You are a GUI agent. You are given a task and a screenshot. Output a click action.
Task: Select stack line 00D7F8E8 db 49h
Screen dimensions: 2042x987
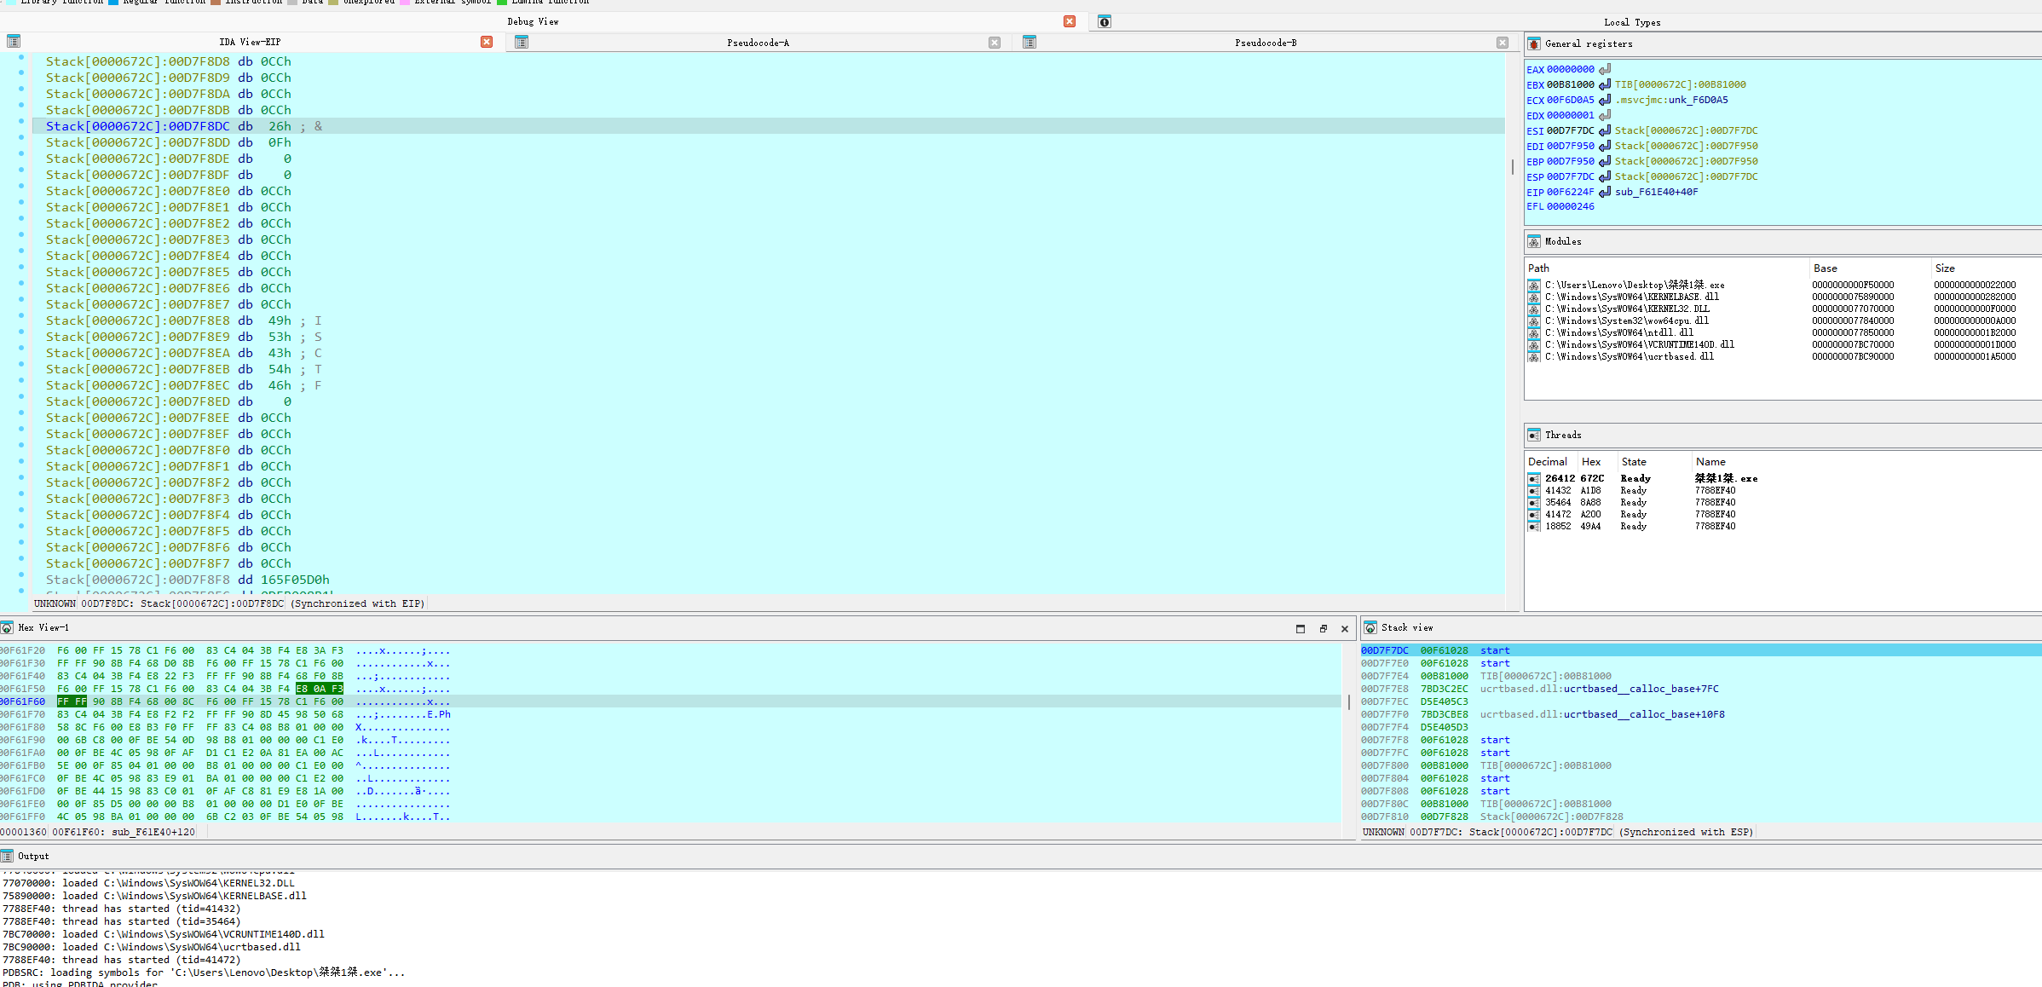tap(769, 320)
